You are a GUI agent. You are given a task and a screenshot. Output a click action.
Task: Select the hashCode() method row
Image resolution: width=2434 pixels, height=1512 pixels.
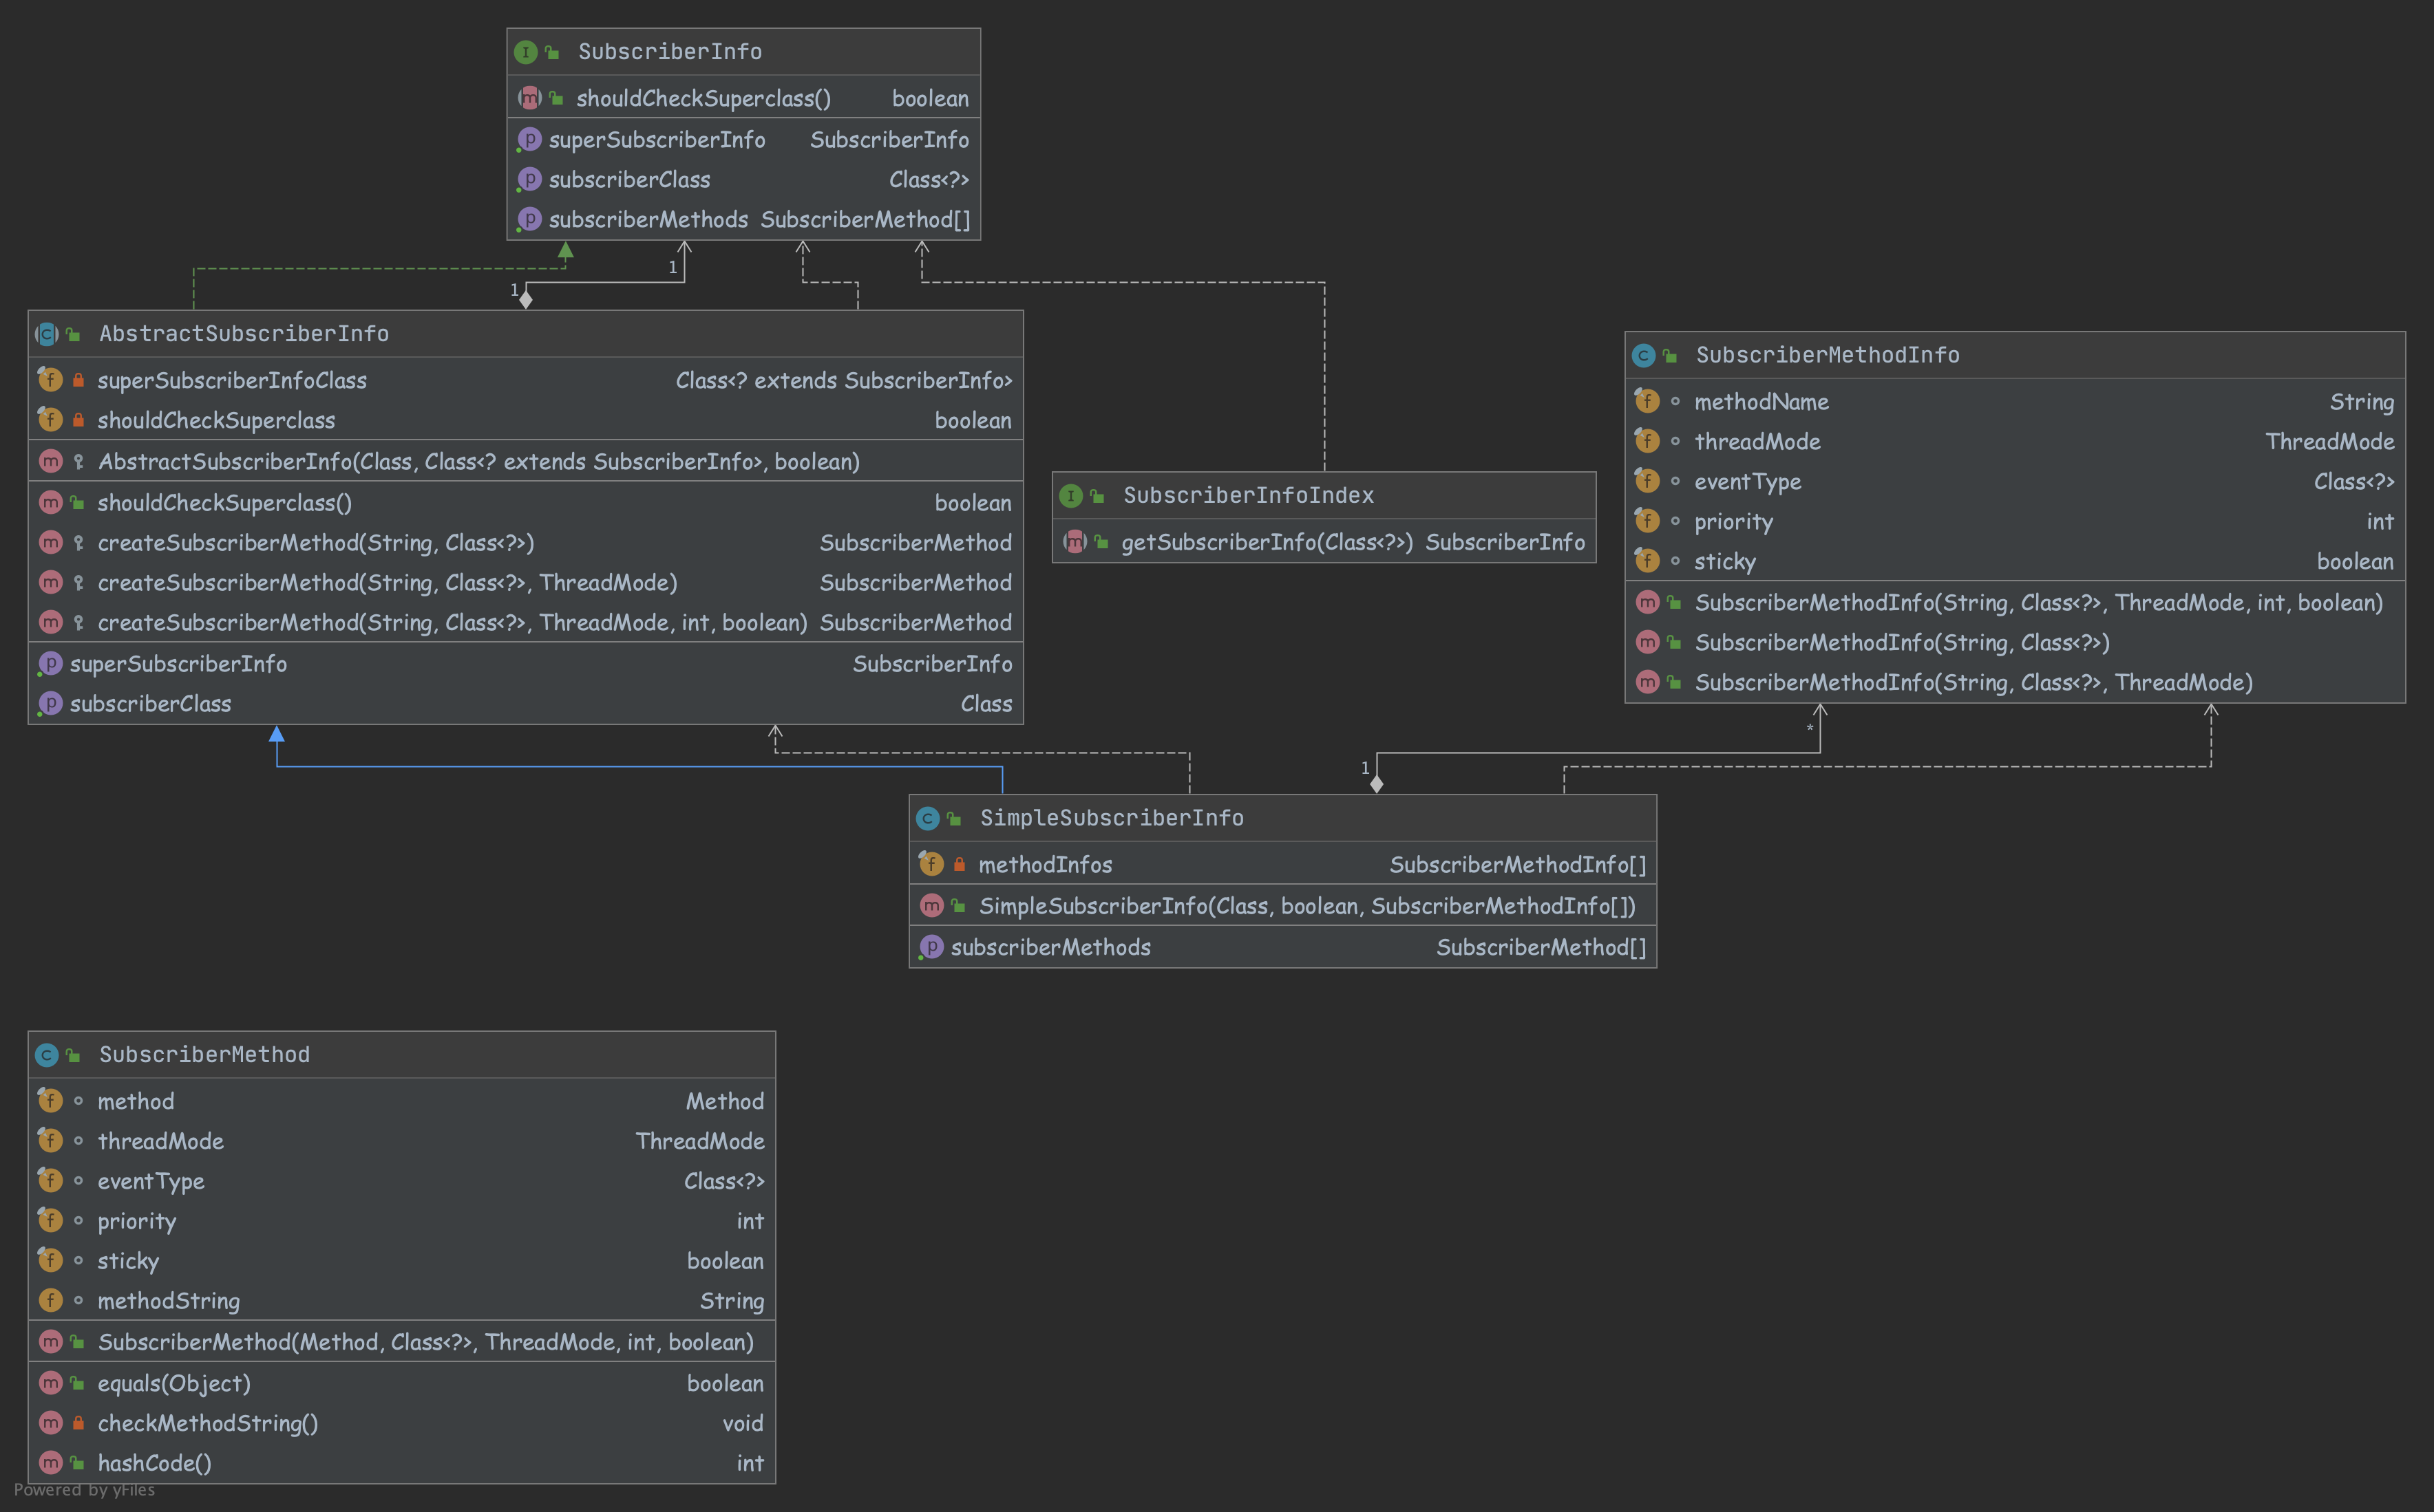tap(400, 1463)
